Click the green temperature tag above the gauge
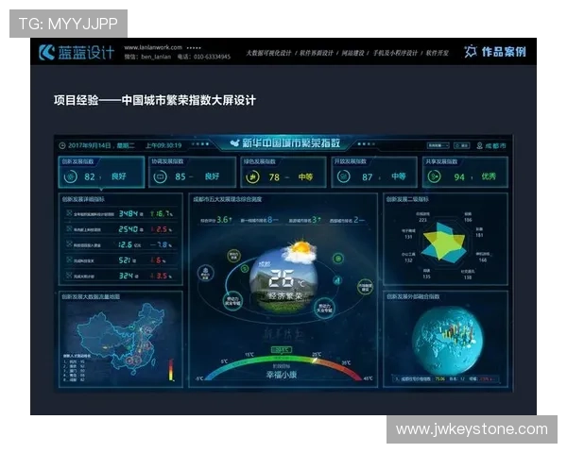The height and width of the screenshot is (453, 567). tap(281, 350)
